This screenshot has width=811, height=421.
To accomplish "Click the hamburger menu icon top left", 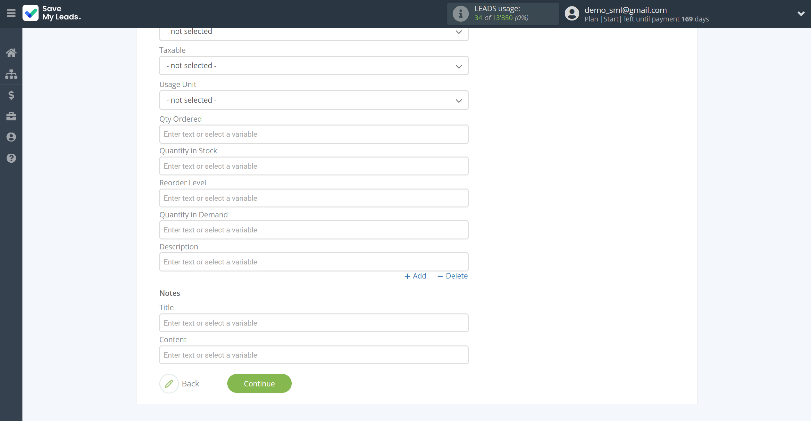I will click(11, 13).
